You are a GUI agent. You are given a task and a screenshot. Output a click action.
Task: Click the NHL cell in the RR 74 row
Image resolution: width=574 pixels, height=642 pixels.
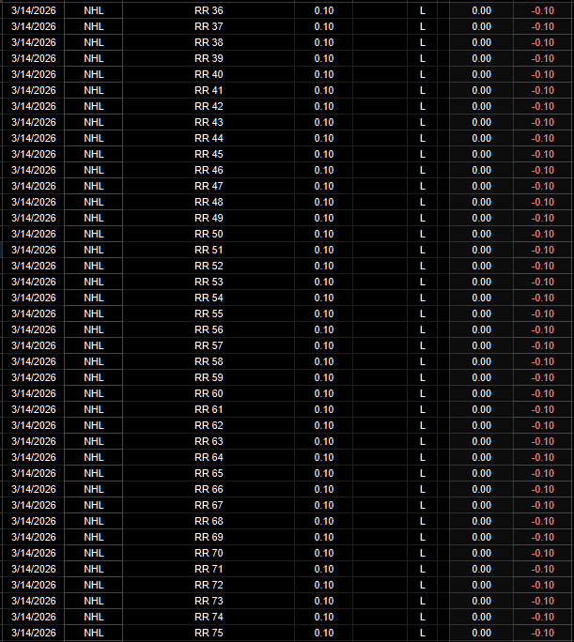pos(93,618)
